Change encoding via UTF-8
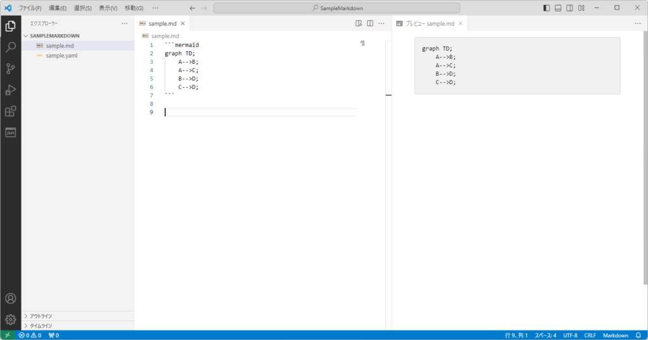This screenshot has height=340, width=648. click(570, 335)
